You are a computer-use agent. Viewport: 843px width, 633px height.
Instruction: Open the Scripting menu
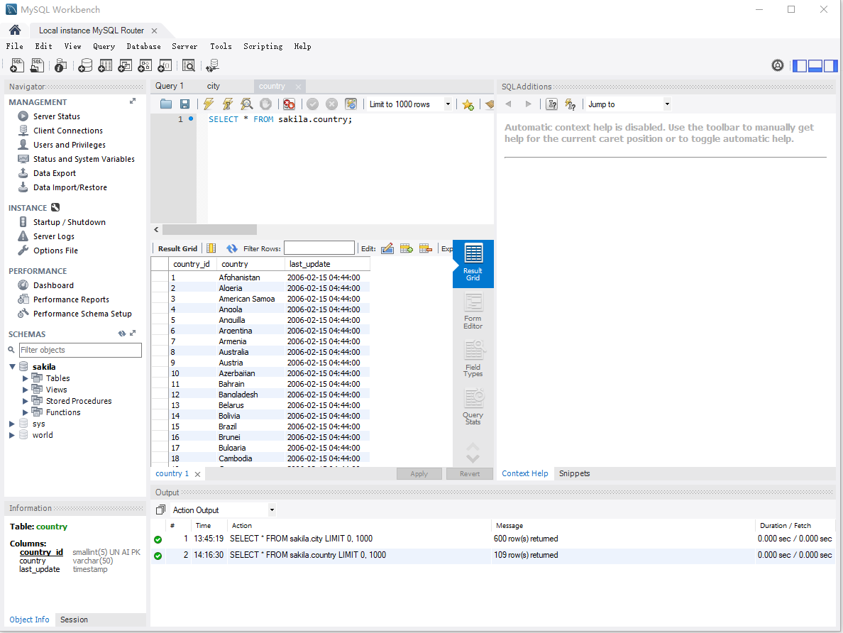(x=263, y=46)
